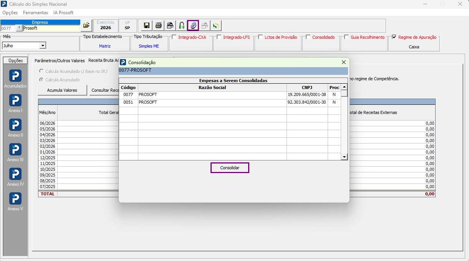Enable the Integrado-CXA checkbox
Viewport: 469px width, 261px height.
[x=174, y=37]
